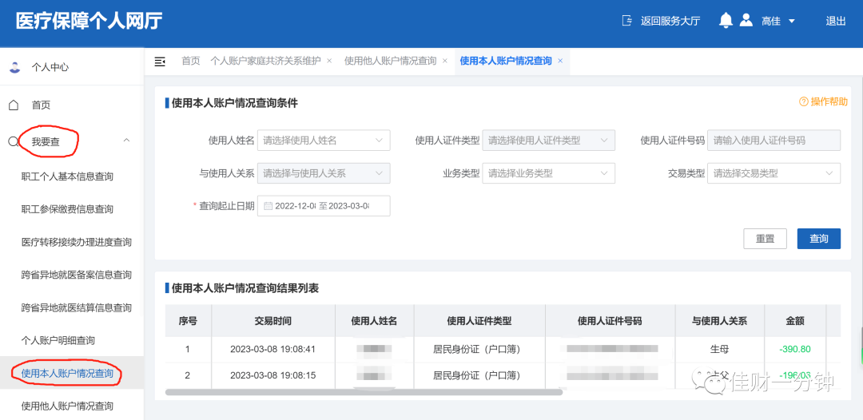The width and height of the screenshot is (863, 420).
Task: Open the 业务类型 dropdown
Action: 549,173
